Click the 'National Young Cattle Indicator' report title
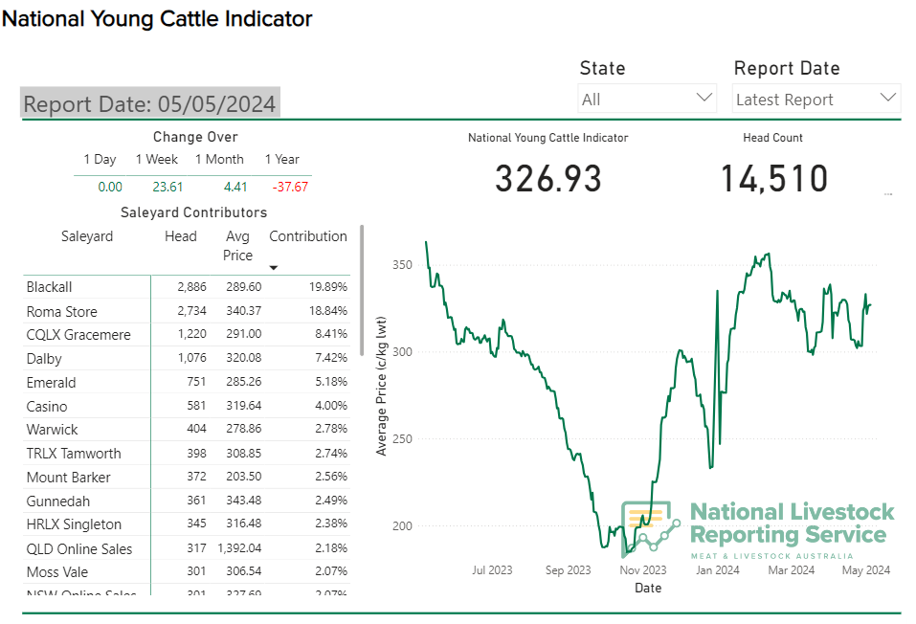 click(157, 18)
